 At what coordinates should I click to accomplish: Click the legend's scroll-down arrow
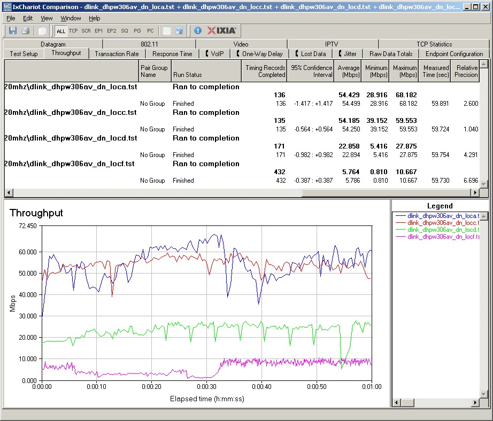tap(484, 394)
